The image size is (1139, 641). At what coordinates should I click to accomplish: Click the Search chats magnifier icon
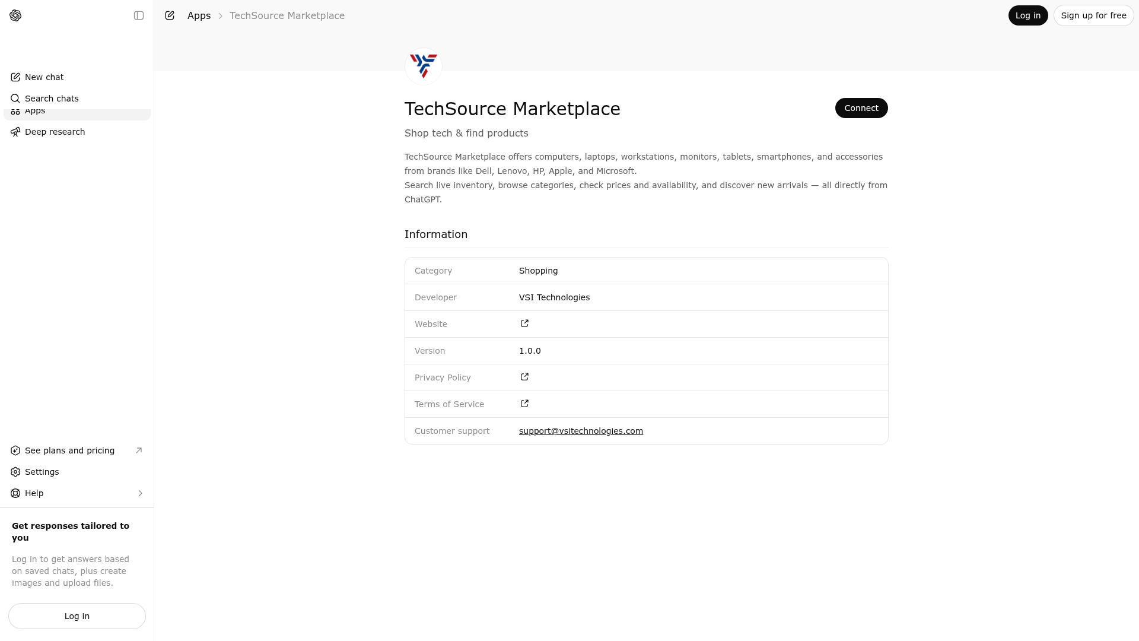pyautogui.click(x=15, y=99)
